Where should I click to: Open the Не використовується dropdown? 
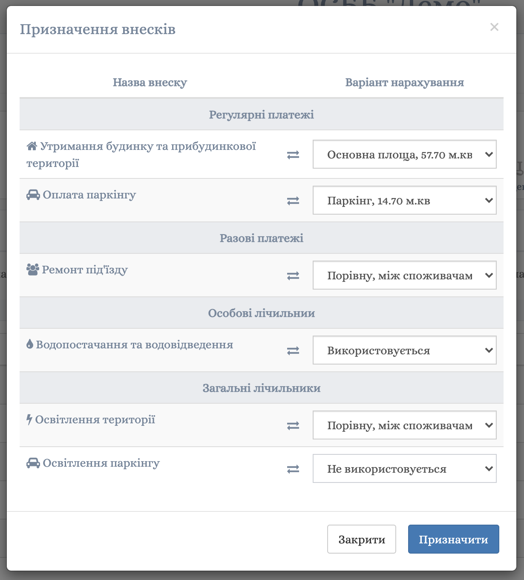[405, 468]
